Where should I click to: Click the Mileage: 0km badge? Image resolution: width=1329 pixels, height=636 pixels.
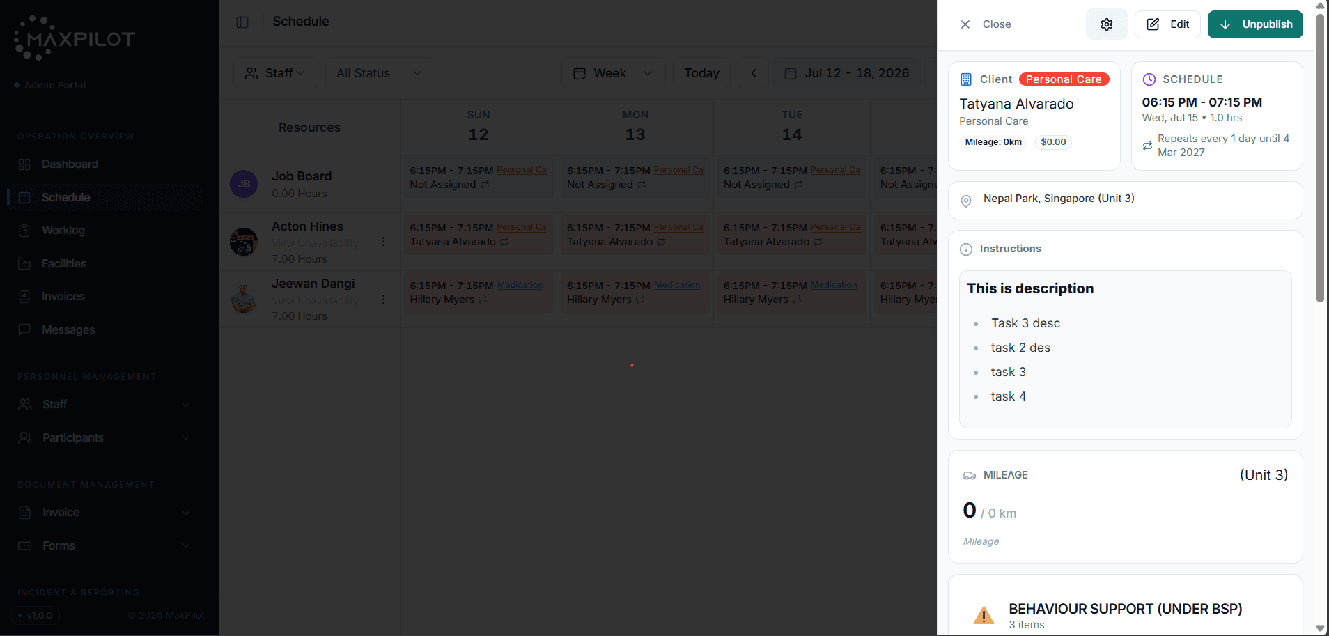tap(993, 142)
